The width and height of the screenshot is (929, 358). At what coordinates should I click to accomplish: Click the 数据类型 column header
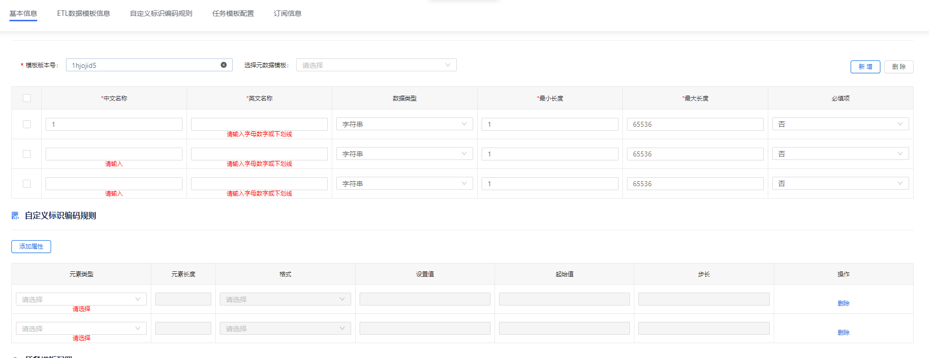(x=405, y=99)
